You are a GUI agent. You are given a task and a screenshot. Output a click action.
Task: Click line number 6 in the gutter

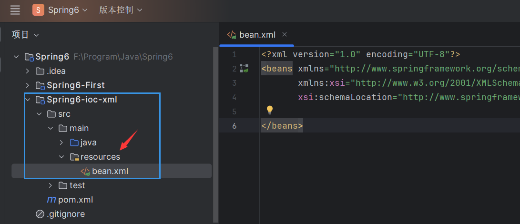235,126
